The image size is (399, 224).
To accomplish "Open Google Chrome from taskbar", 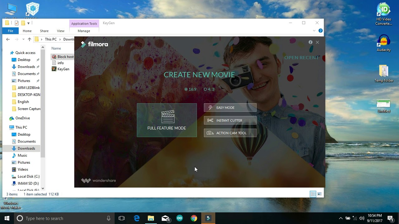I will pos(194,218).
